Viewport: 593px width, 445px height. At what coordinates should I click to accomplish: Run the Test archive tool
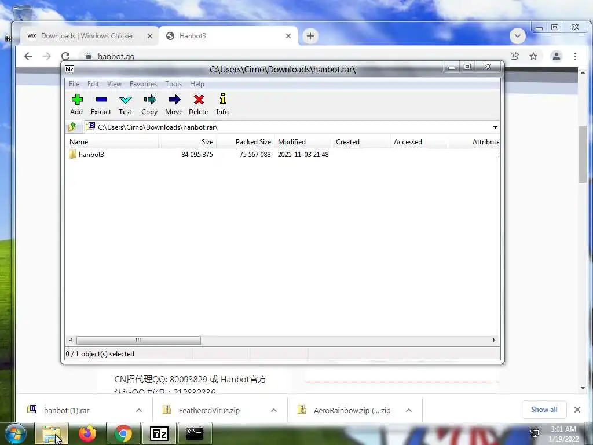pos(125,104)
